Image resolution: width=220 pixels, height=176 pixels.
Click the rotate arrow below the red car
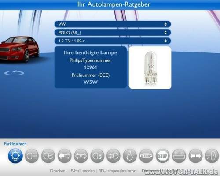[14, 73]
